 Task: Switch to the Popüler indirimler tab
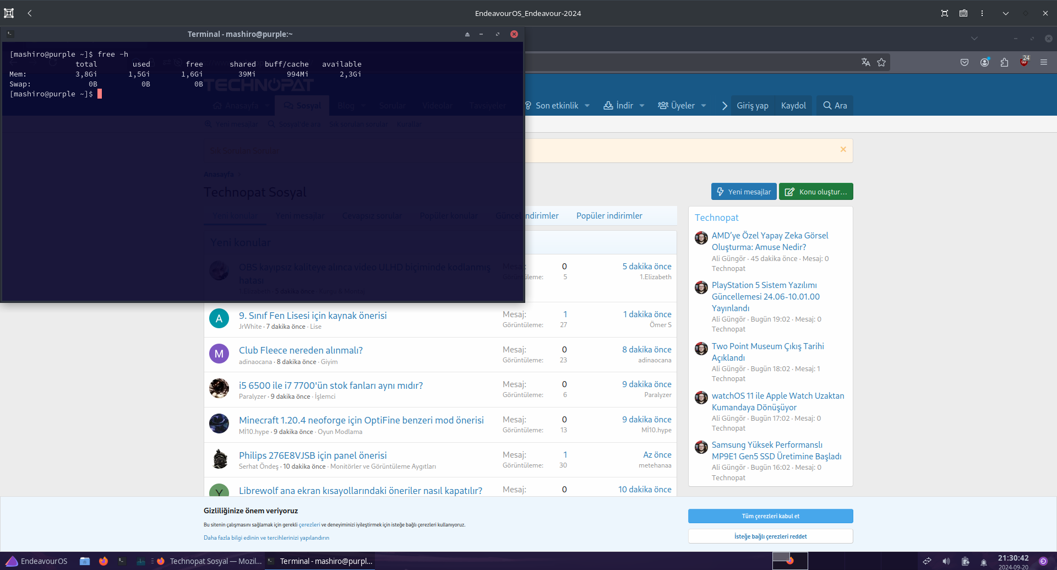coord(609,216)
